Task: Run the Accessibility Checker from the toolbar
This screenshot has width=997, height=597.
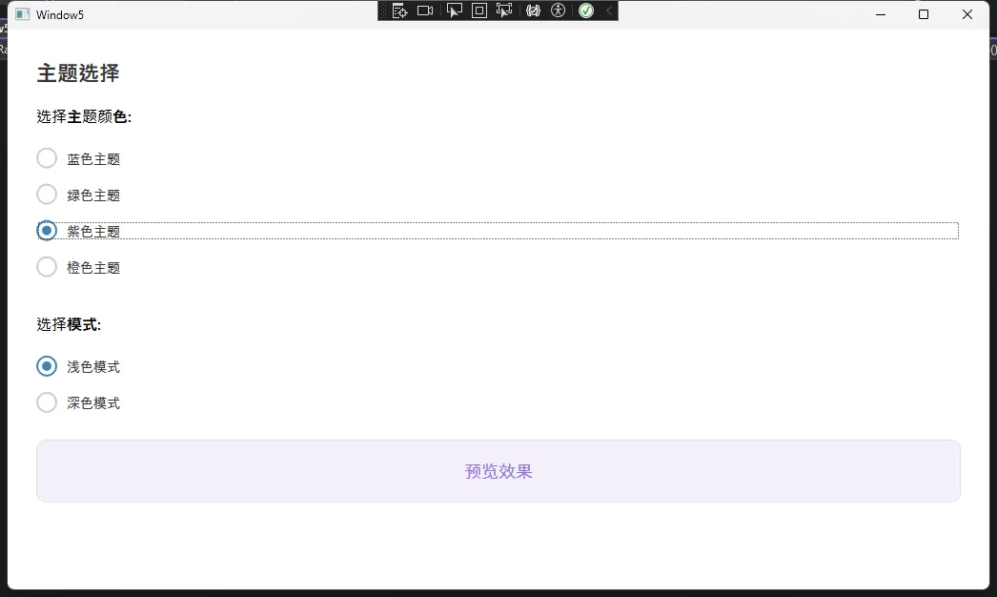Action: tap(558, 10)
